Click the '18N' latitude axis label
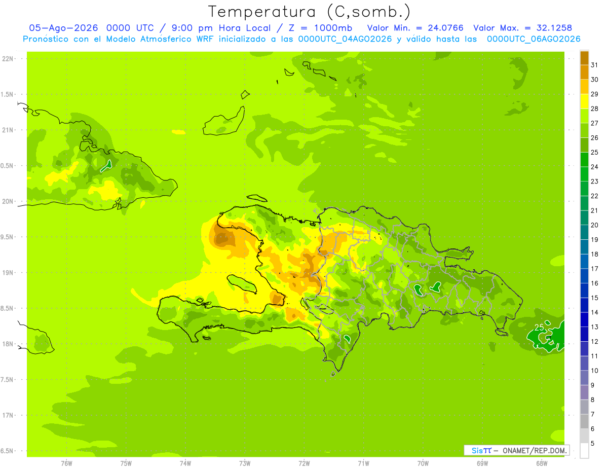Screen dimensions: 608x470 [x=8, y=344]
